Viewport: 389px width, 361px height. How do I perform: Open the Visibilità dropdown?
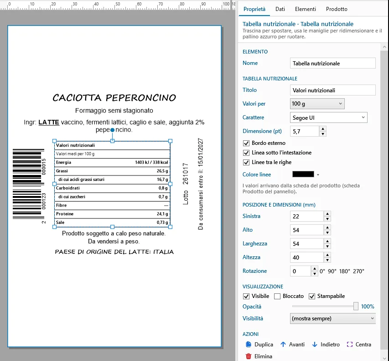pos(333,319)
